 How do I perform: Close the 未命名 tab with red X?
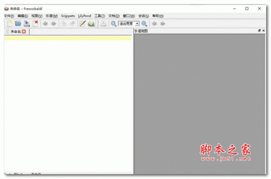coord(24,32)
